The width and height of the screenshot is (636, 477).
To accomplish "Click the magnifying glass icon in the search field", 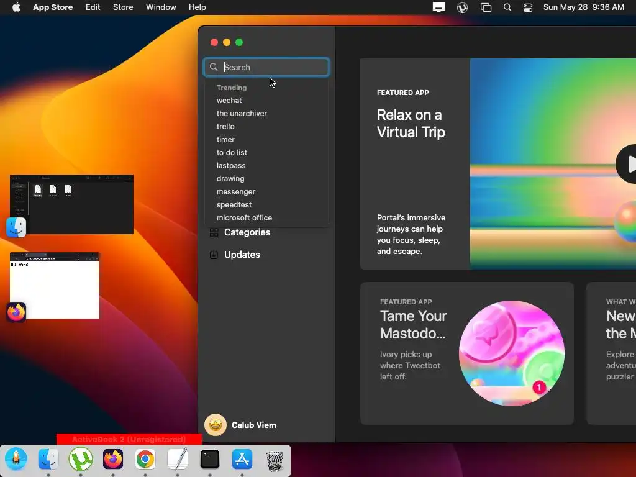I will pos(214,67).
